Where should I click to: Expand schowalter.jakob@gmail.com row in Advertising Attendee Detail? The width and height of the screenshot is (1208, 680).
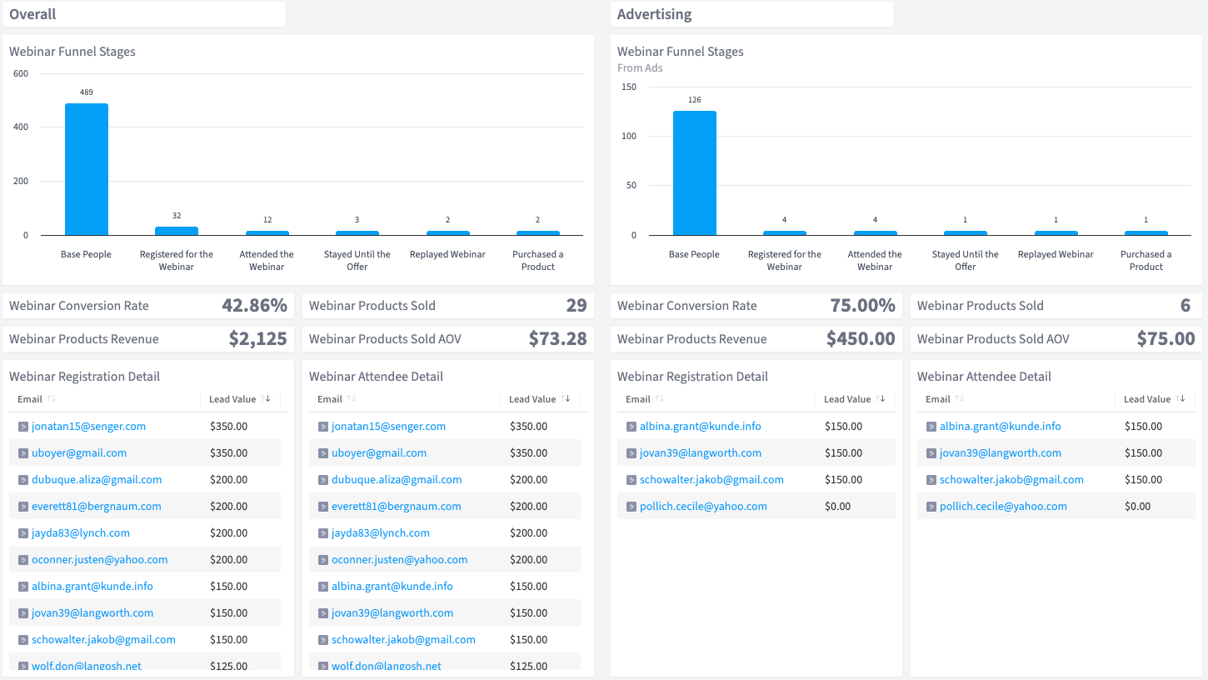[x=931, y=480]
